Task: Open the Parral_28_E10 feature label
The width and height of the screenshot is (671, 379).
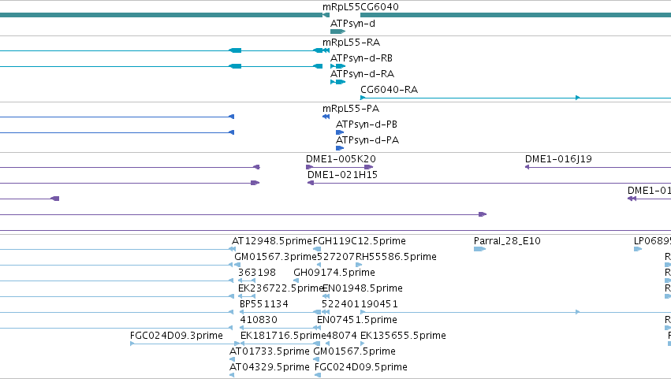Action: click(507, 241)
